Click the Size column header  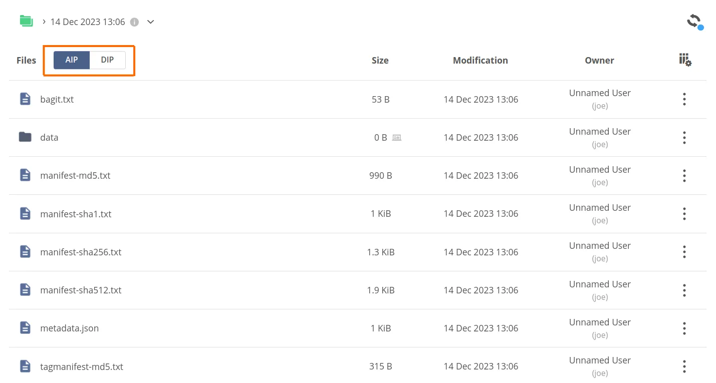pos(380,61)
